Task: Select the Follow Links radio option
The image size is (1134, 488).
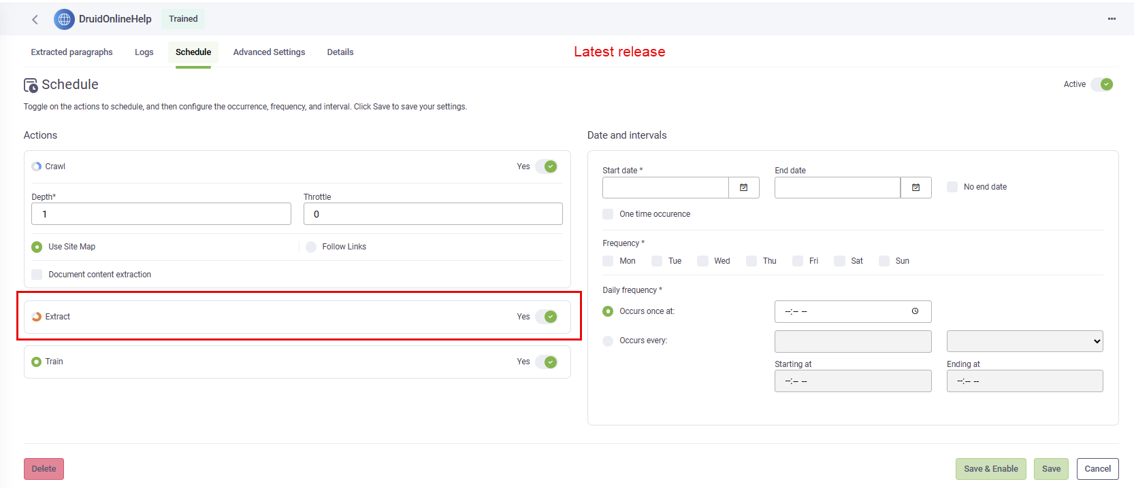Action: point(311,247)
